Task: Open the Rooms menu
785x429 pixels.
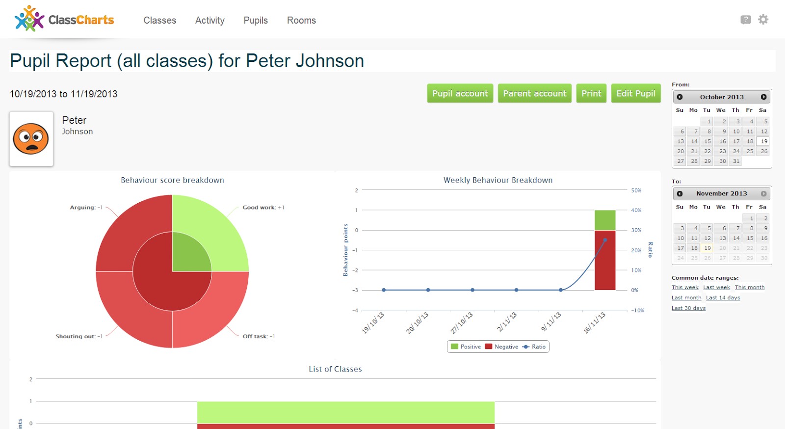Action: pos(301,20)
